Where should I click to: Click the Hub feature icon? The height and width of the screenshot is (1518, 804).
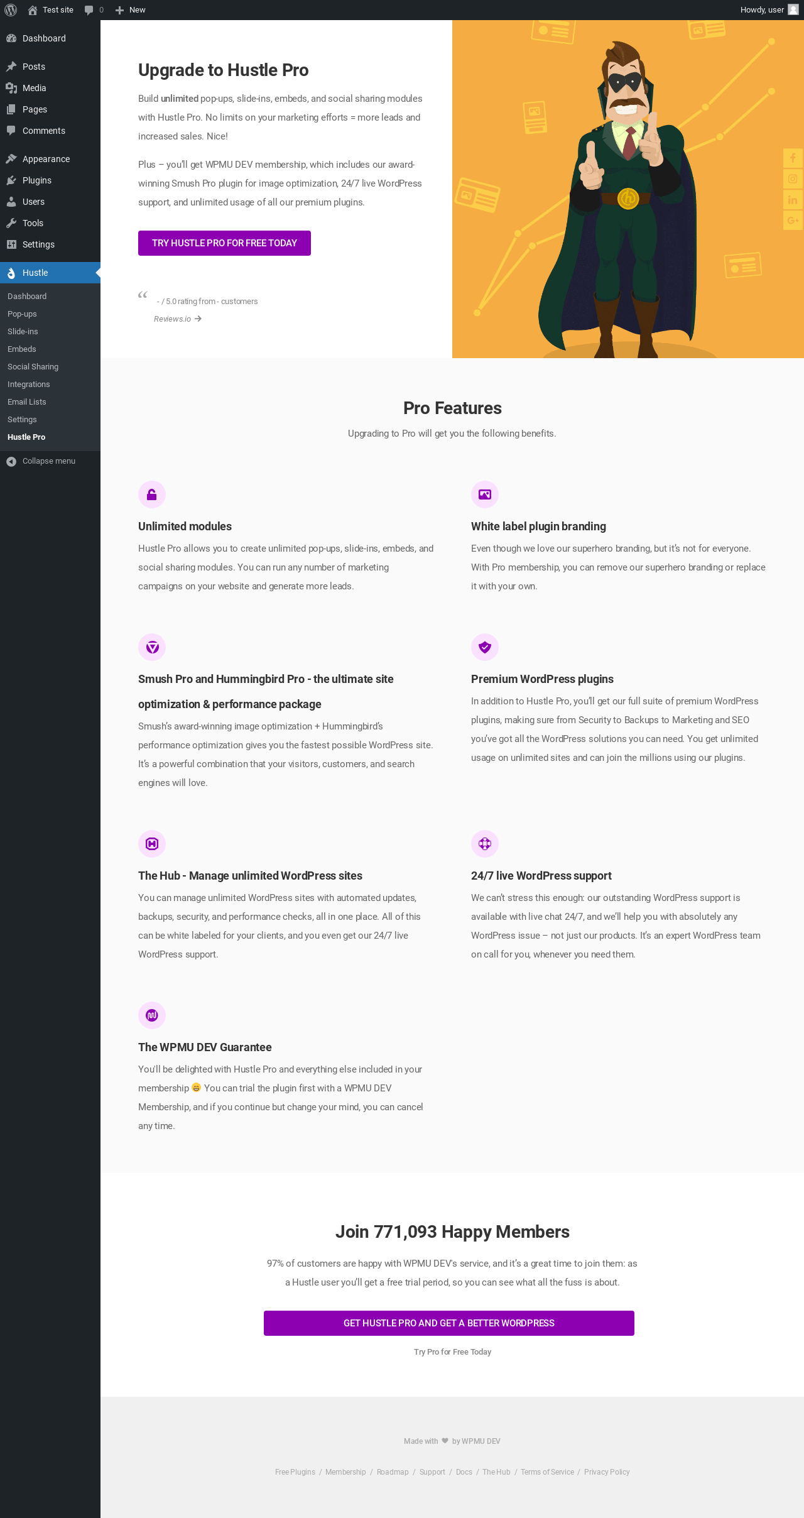(x=152, y=844)
